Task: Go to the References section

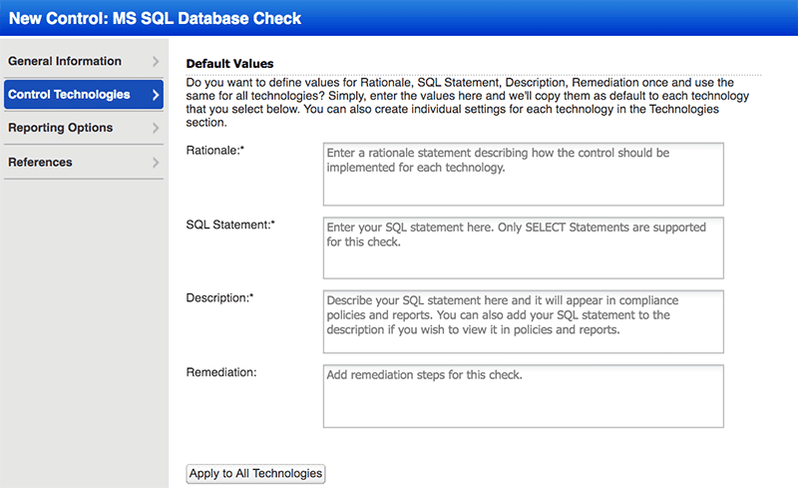Action: pos(84,162)
